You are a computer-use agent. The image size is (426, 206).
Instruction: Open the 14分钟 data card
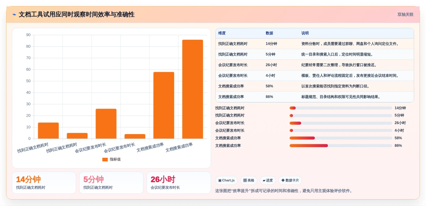coord(44,183)
